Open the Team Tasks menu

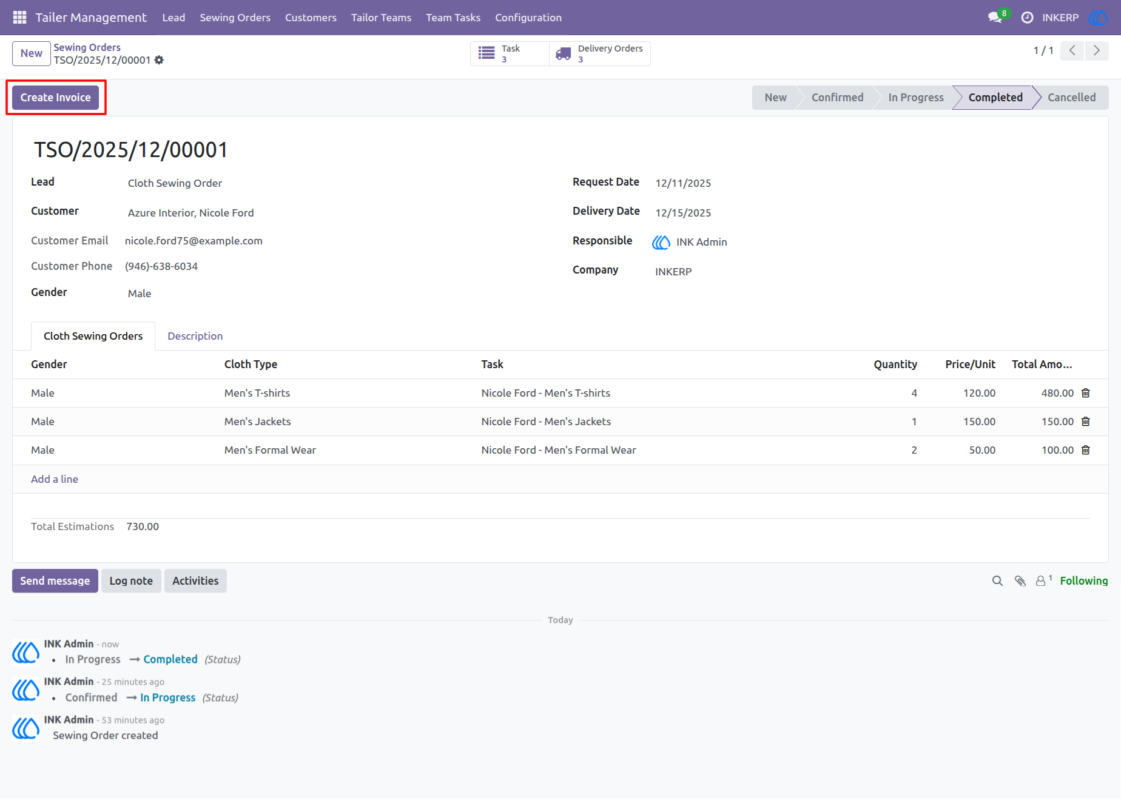coord(453,18)
